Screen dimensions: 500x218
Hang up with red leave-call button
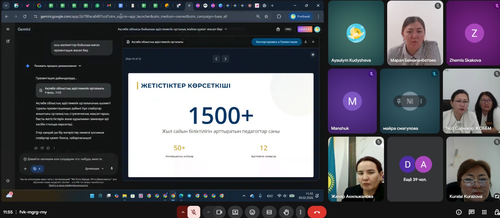[x=317, y=212]
